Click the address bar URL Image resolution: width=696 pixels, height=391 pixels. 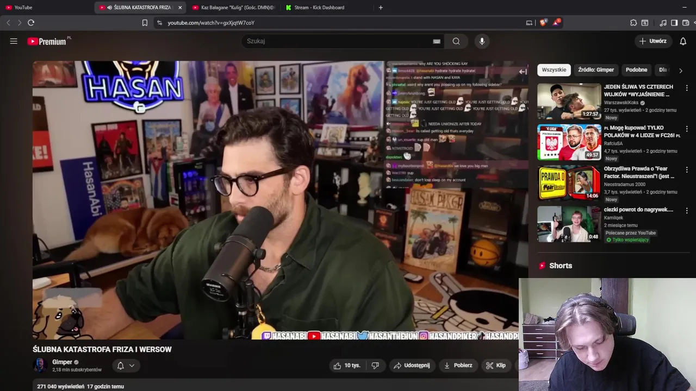point(211,23)
